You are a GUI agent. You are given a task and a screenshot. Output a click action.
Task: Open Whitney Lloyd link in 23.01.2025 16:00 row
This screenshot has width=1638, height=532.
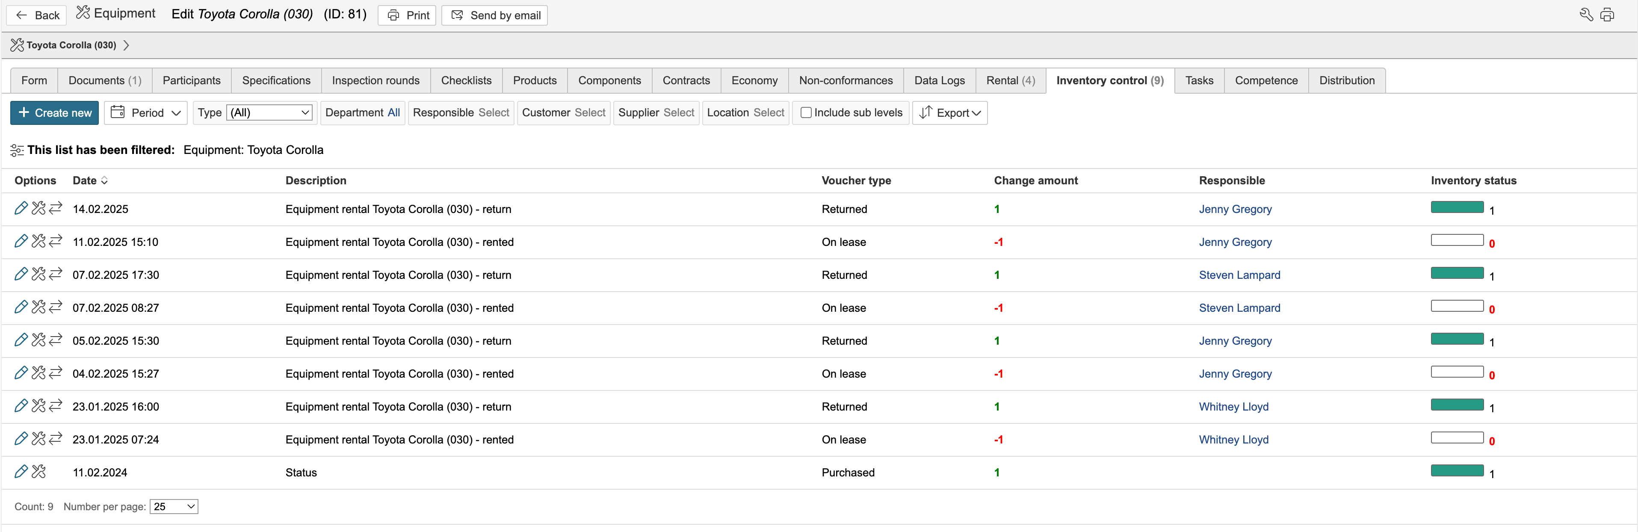point(1233,407)
